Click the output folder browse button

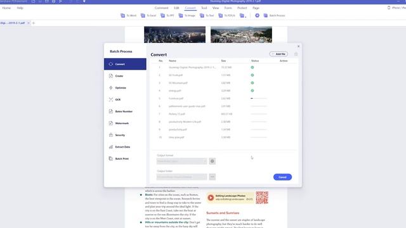pos(213,177)
